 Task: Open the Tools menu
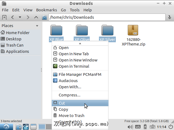(75, 10)
